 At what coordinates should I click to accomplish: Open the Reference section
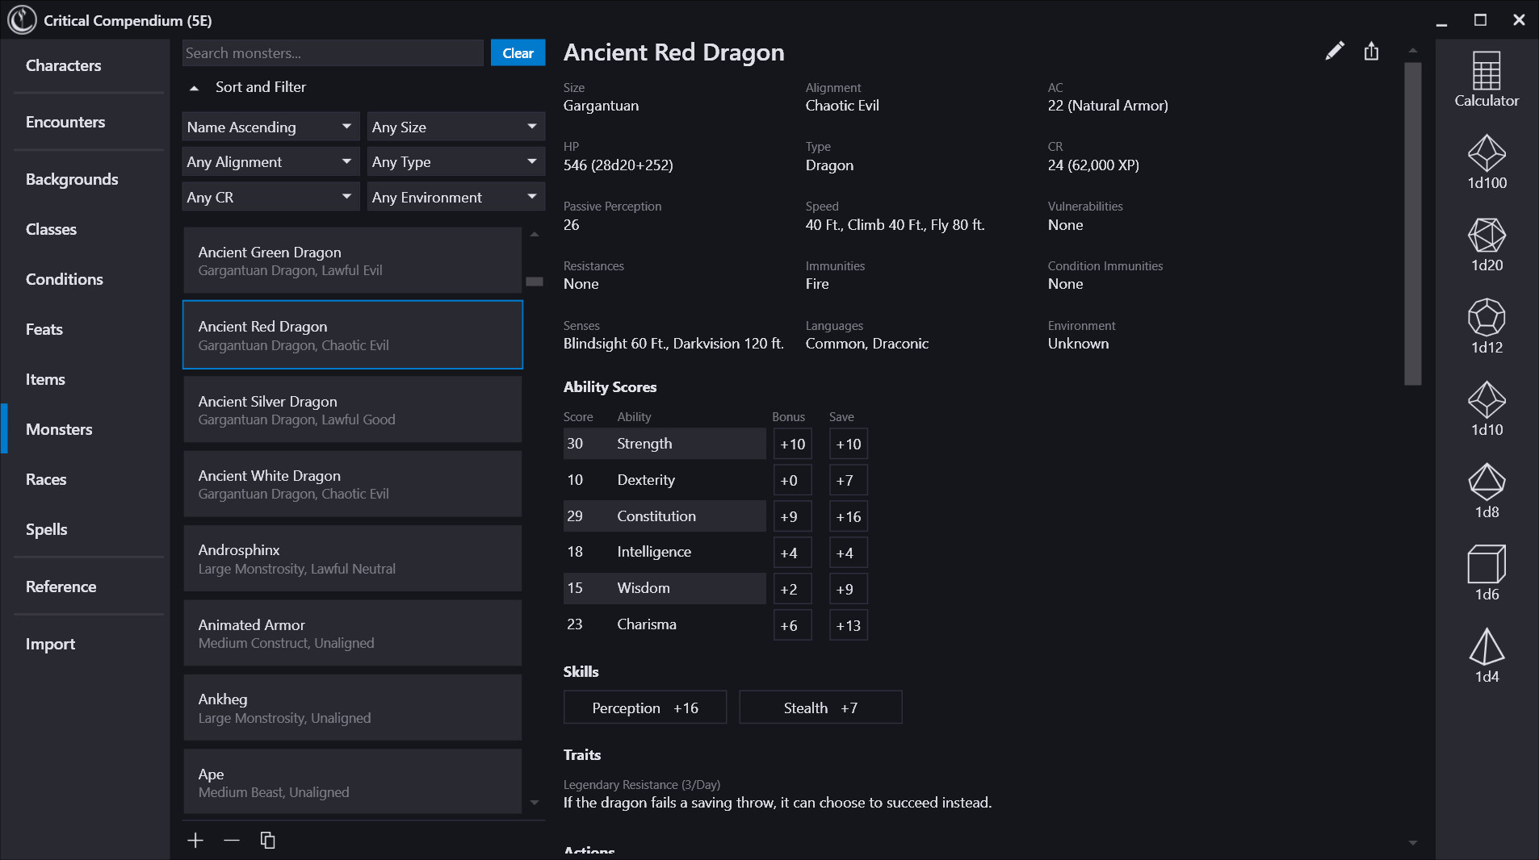pos(61,587)
